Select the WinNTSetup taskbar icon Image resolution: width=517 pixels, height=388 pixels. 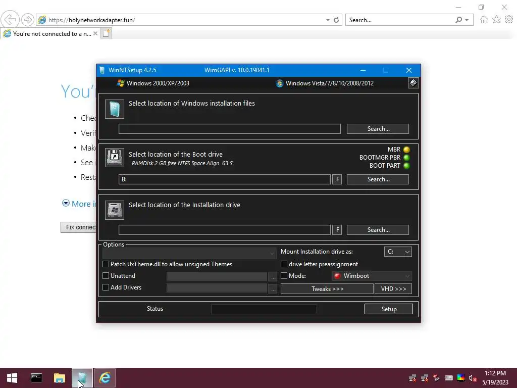pos(82,378)
